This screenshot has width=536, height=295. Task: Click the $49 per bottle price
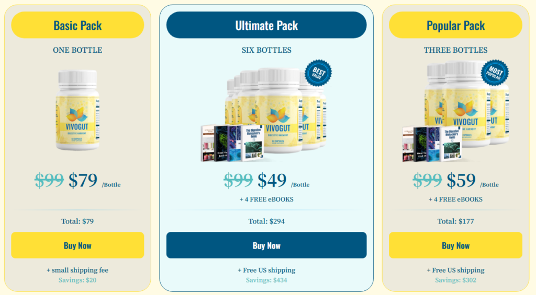click(272, 181)
